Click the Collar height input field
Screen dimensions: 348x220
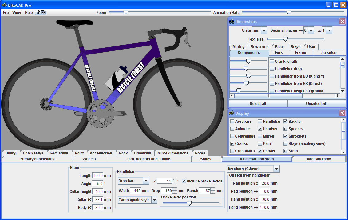(x=98, y=192)
